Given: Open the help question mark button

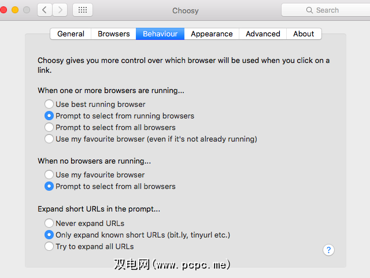Looking at the screenshot, I should tap(328, 250).
